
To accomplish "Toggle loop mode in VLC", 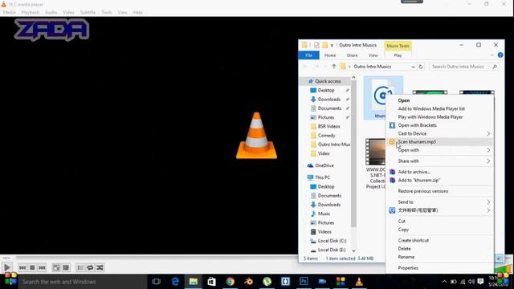I will 90,267.
